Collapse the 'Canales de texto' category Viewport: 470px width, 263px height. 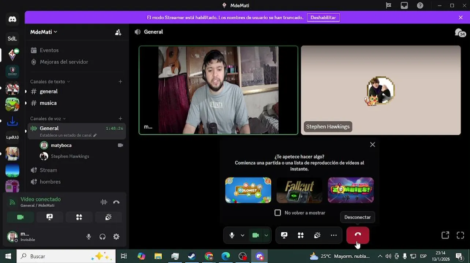[50, 81]
